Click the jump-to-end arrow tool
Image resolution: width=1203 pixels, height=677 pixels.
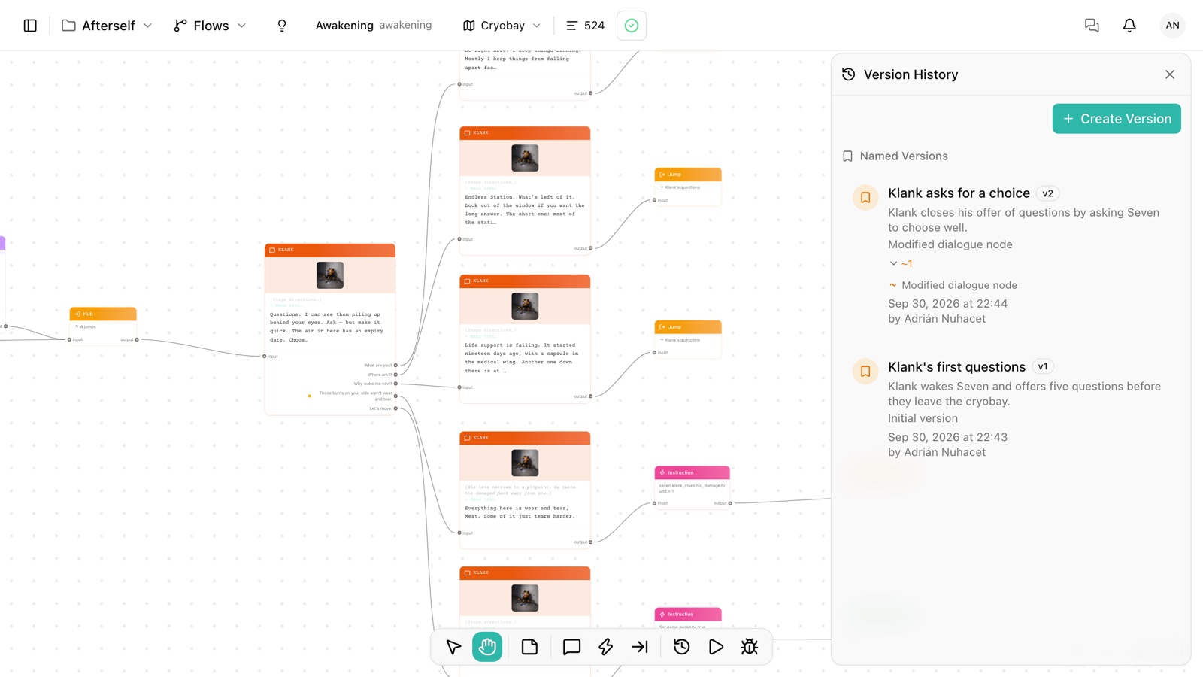point(640,647)
